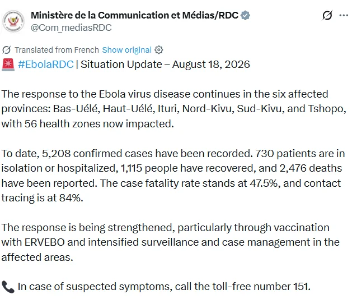Click the icon before 'Translated from French'
The height and width of the screenshot is (299, 352).
[x=7, y=50]
